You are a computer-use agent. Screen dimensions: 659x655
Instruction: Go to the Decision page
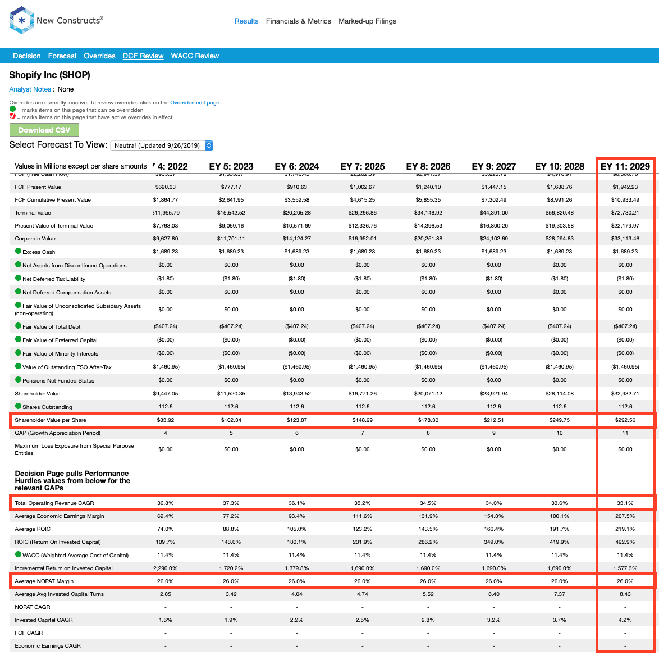click(x=27, y=56)
